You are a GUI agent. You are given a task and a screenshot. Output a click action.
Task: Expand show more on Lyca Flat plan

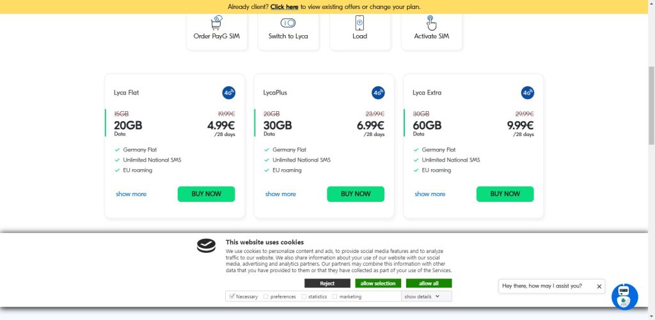click(131, 194)
